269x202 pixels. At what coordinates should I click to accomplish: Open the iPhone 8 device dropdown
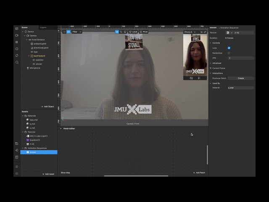pyautogui.click(x=190, y=32)
